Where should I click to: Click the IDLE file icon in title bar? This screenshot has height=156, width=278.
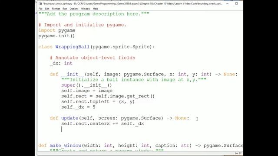pos(40,3)
